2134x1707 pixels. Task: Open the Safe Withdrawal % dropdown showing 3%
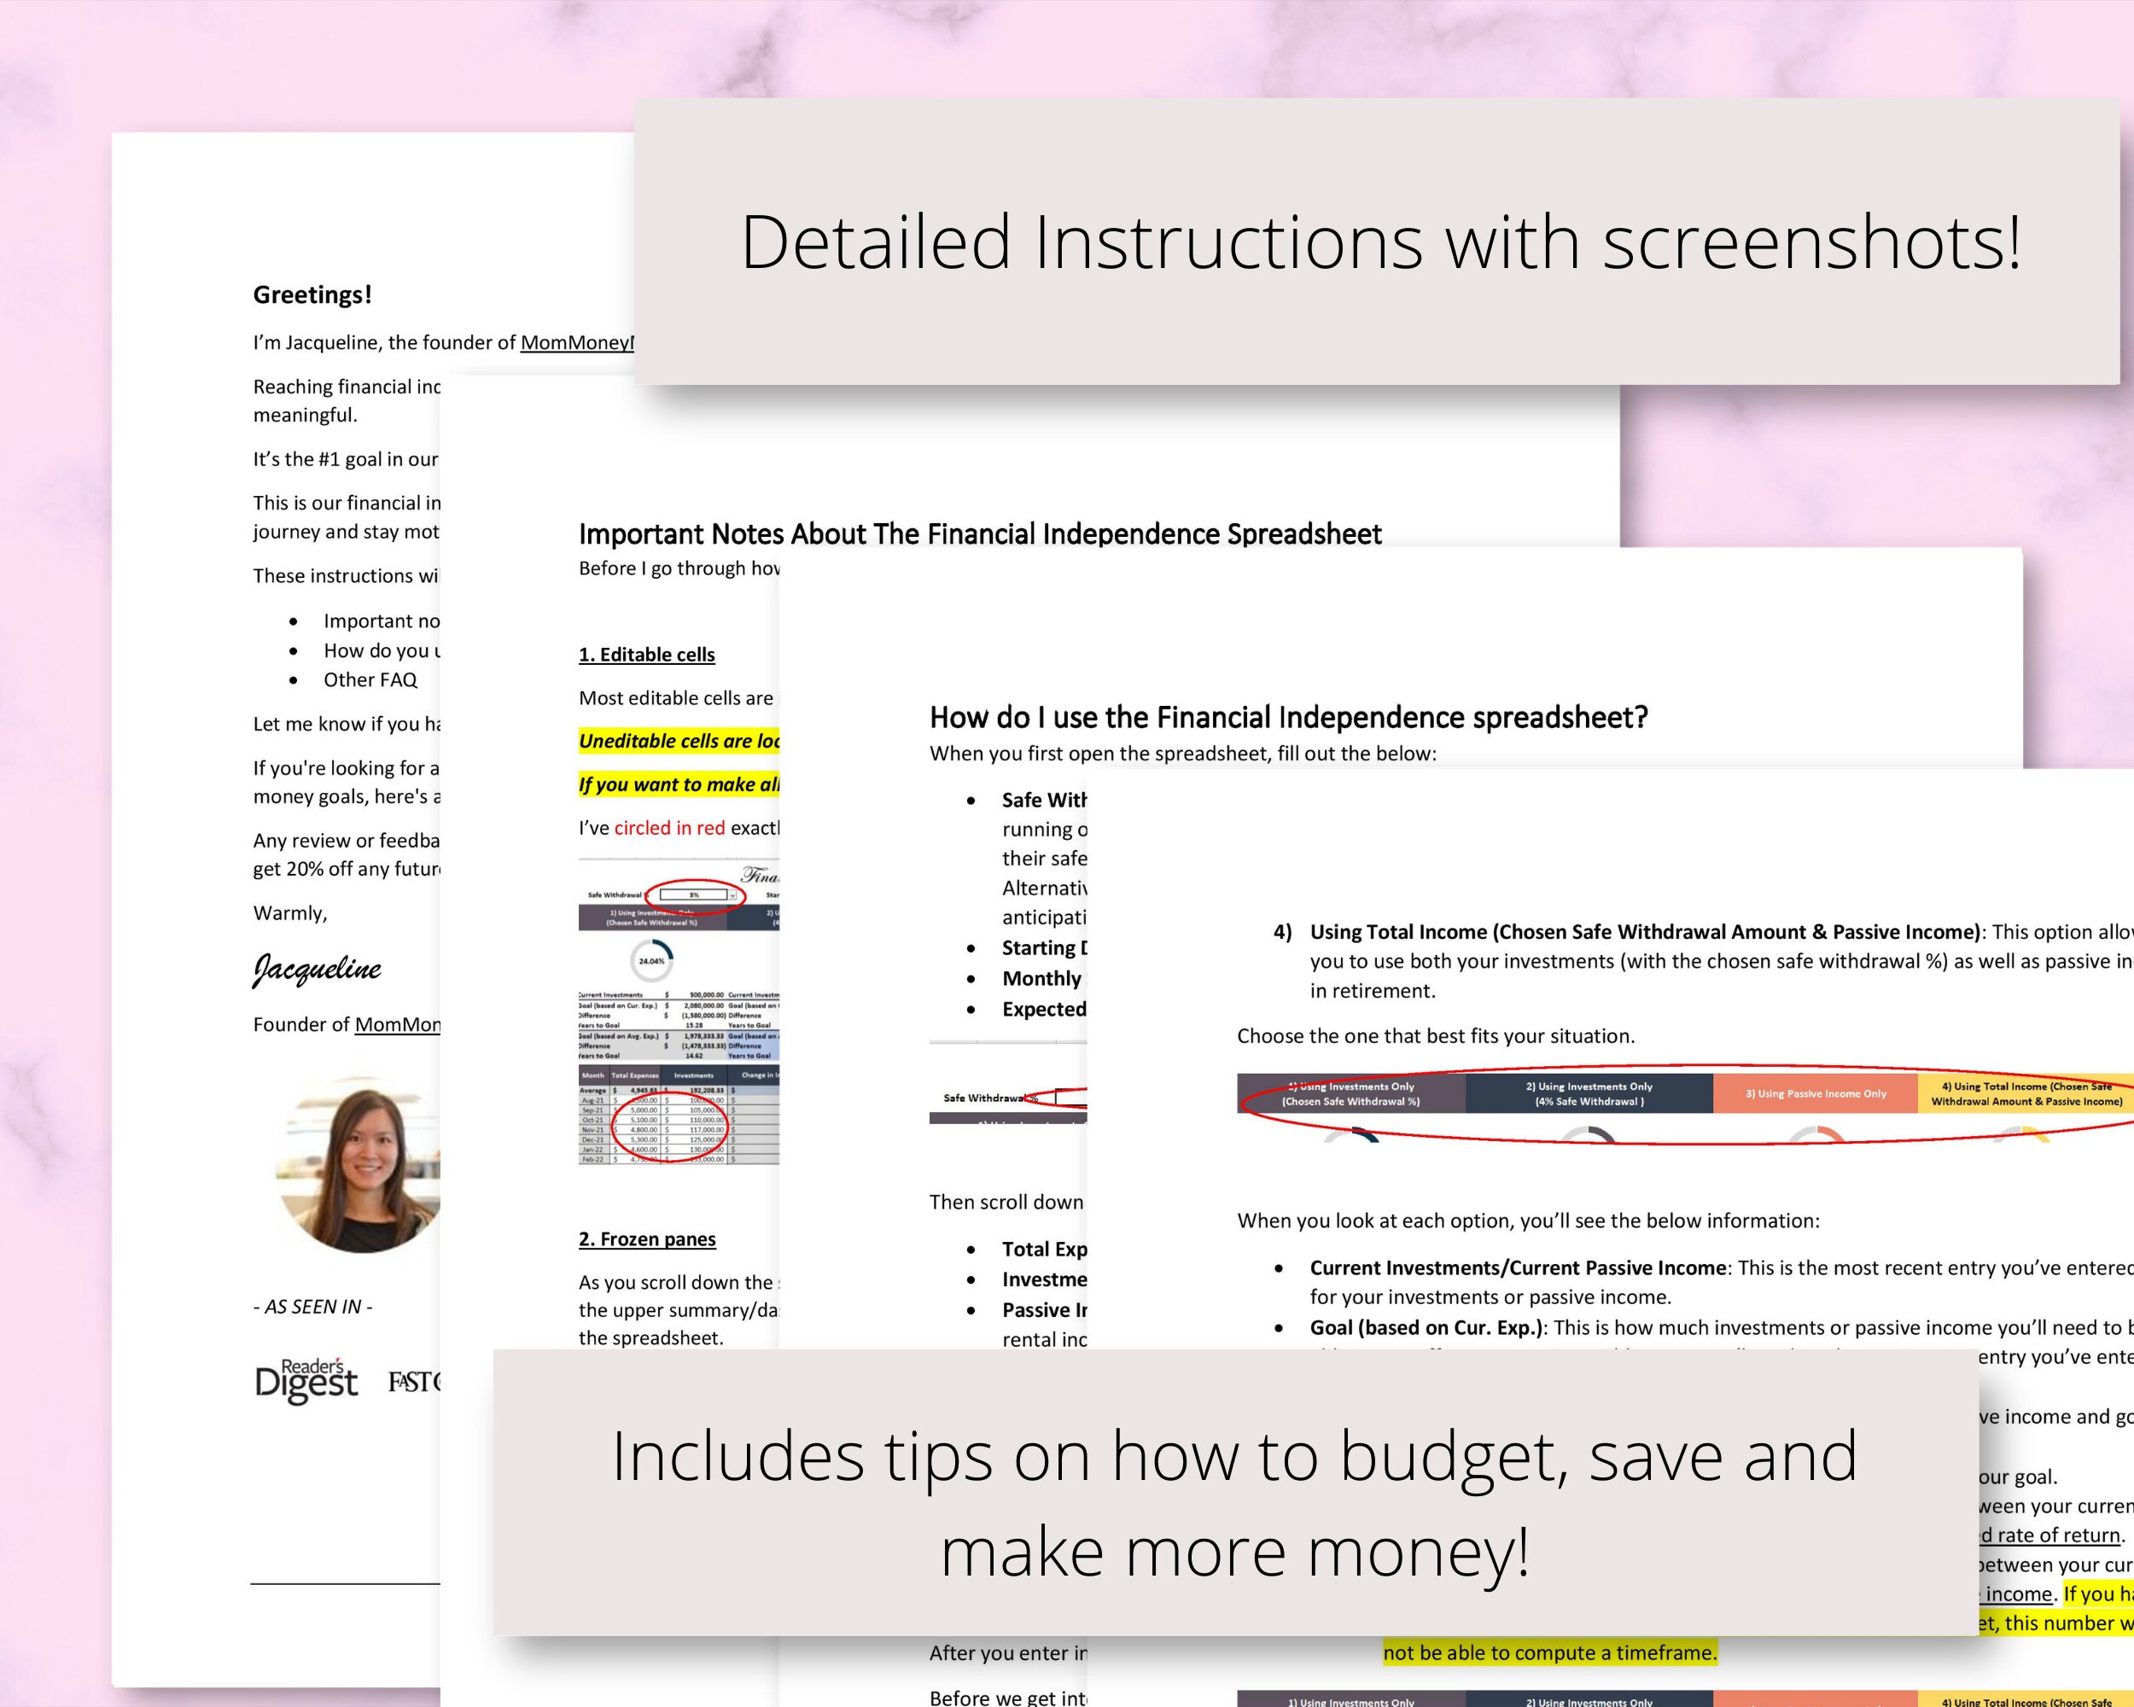point(696,894)
